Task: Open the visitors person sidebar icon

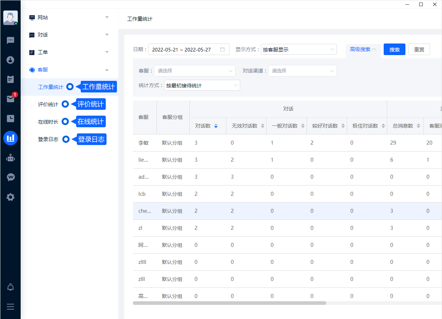Action: coord(11,60)
